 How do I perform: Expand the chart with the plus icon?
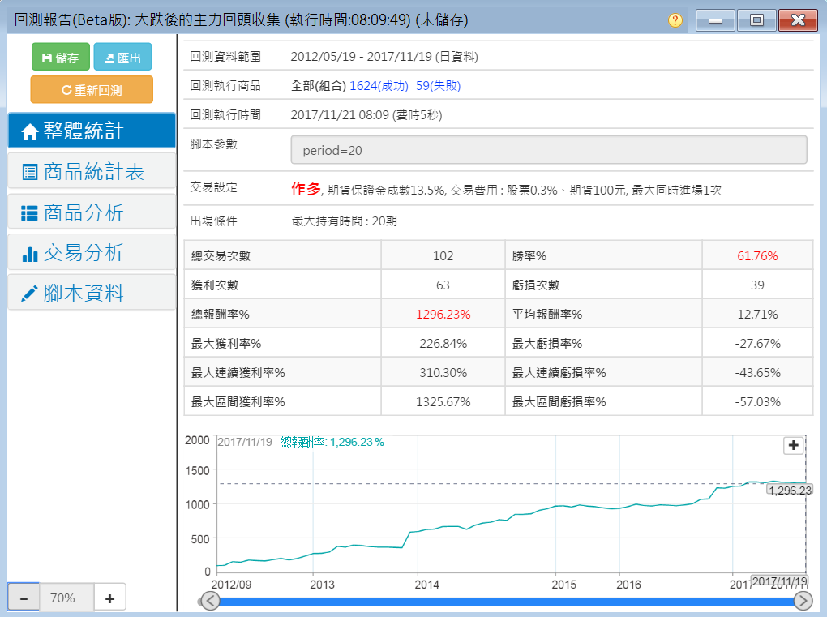point(793,445)
